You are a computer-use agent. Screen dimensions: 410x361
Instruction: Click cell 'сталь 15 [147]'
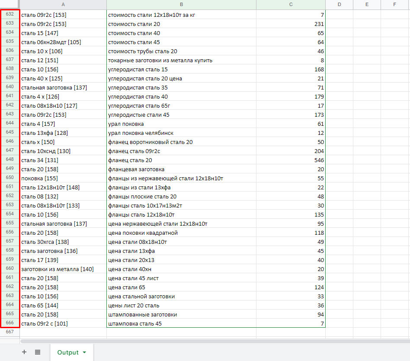tap(63, 33)
